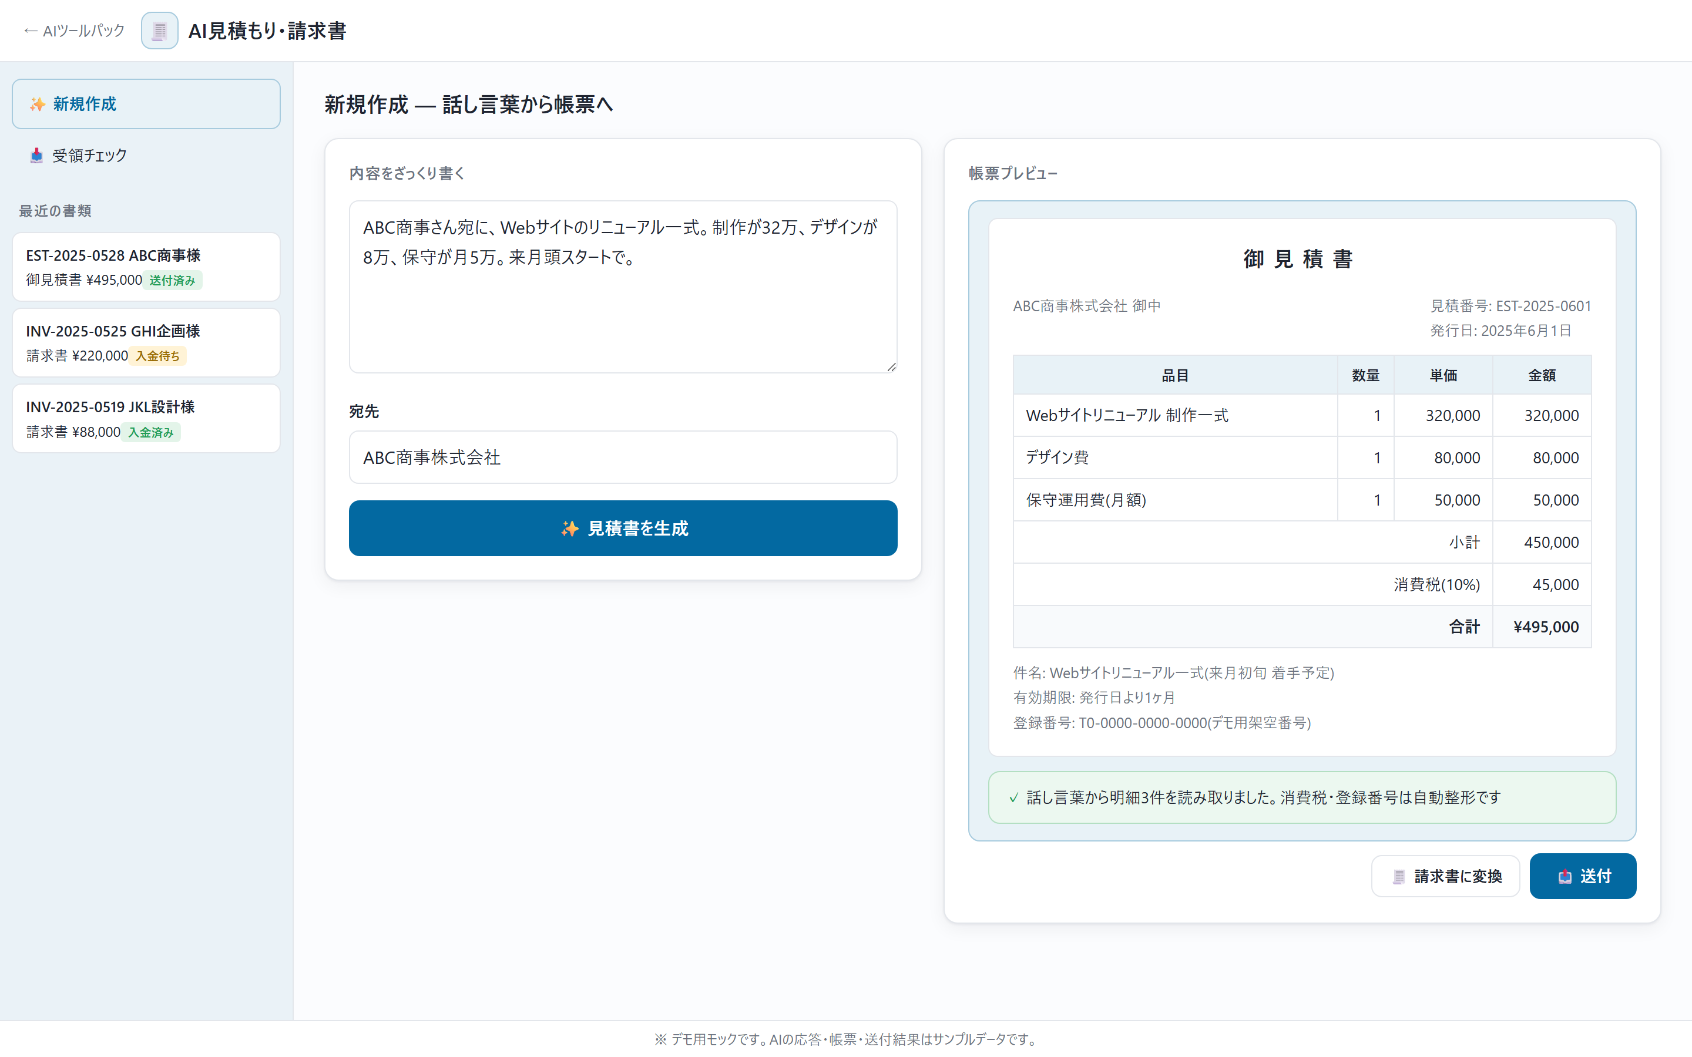Go back via ← AIツールパック link
Image resolution: width=1692 pixels, height=1057 pixels.
[74, 31]
